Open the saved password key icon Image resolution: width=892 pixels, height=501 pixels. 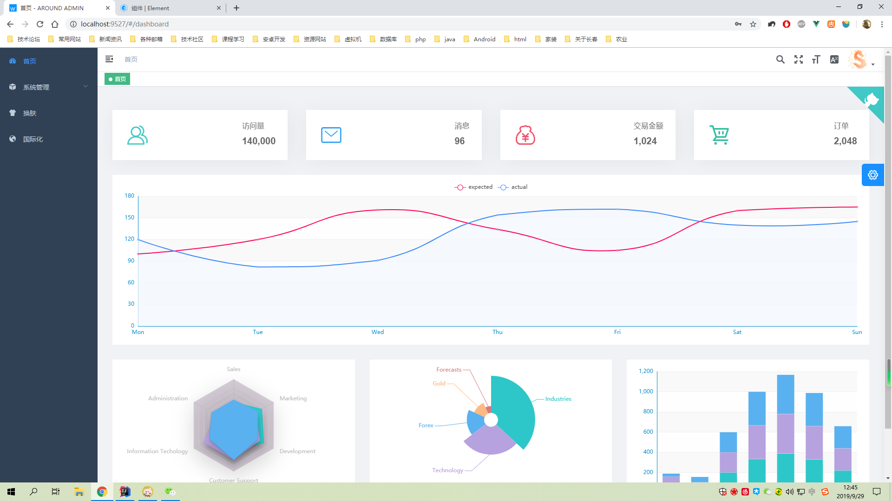(738, 24)
